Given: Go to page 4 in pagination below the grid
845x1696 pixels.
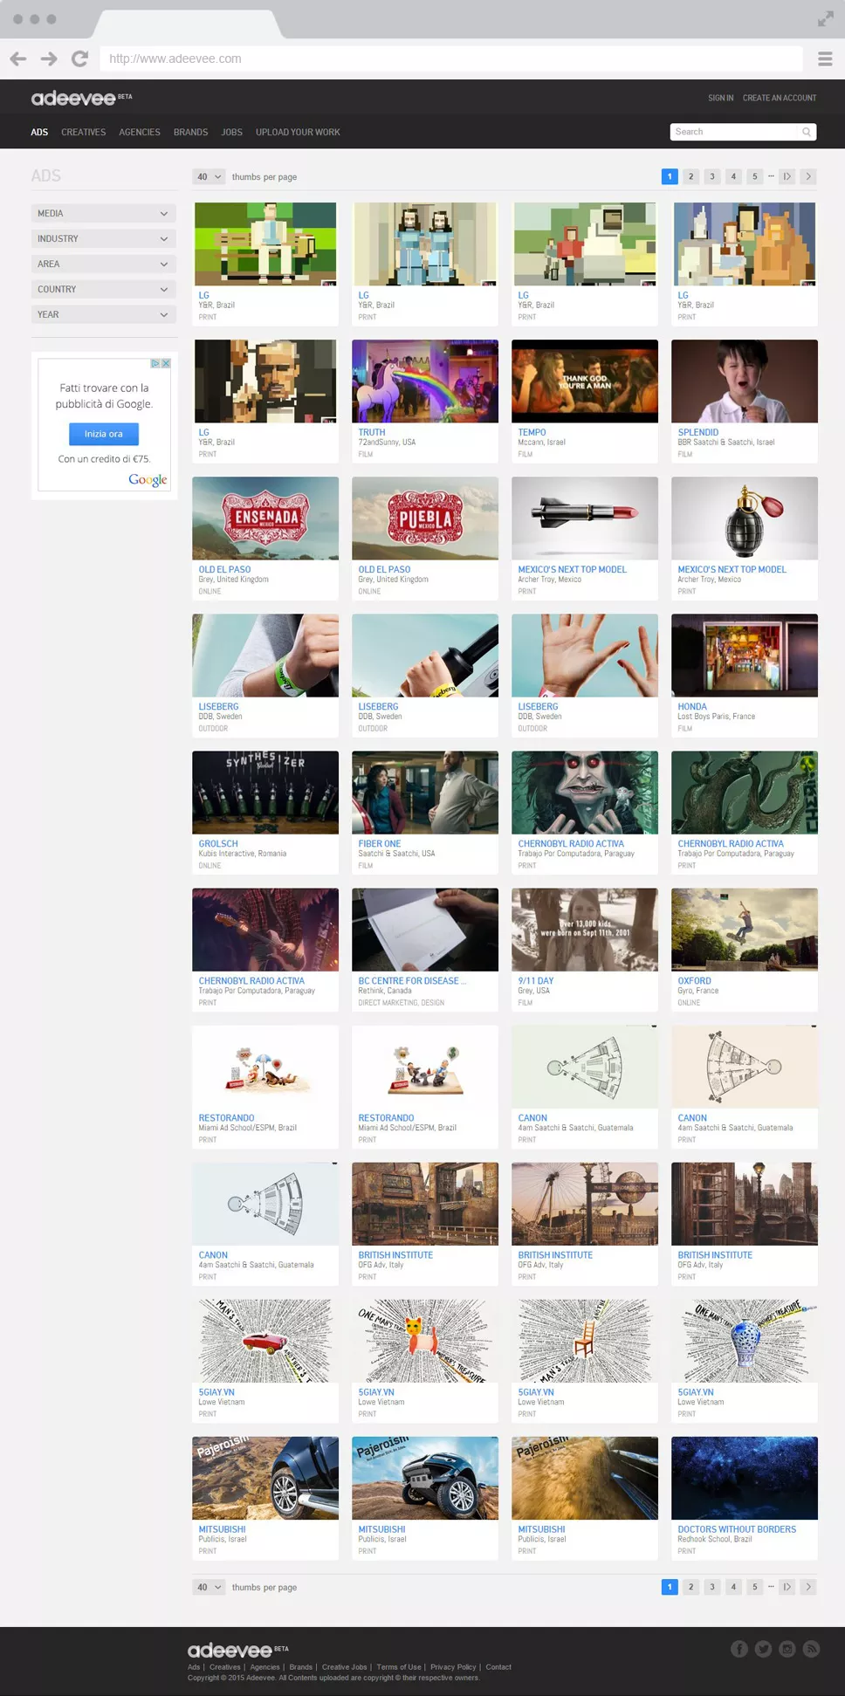Looking at the screenshot, I should click(733, 1587).
